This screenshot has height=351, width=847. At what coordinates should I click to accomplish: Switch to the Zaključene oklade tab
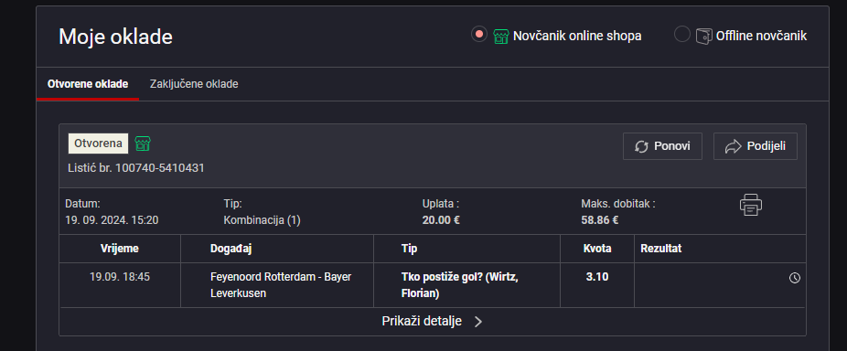coord(194,84)
